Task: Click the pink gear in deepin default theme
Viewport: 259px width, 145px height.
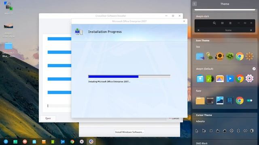Action: click(x=249, y=79)
